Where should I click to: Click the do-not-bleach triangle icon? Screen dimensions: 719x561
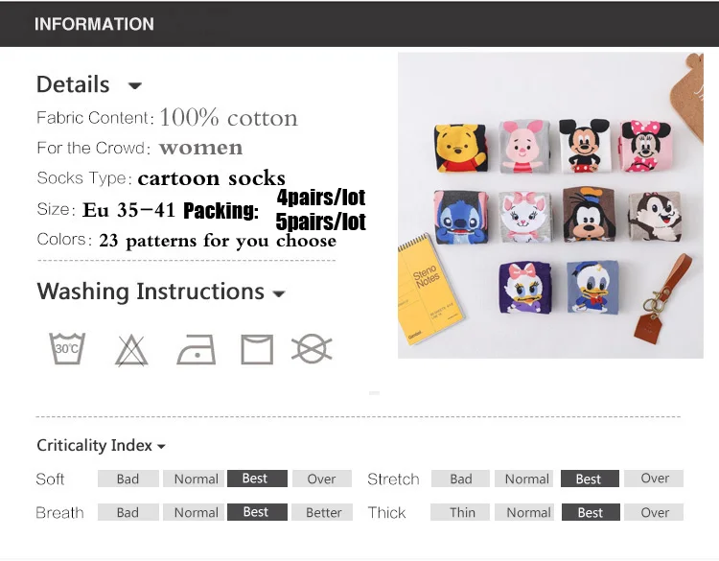pos(131,351)
